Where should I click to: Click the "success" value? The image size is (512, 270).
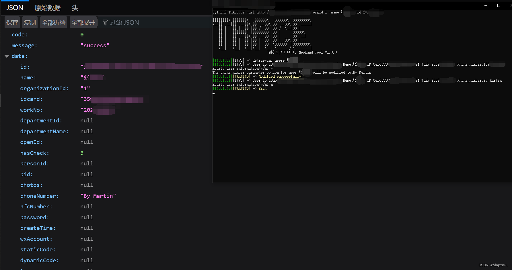point(95,46)
